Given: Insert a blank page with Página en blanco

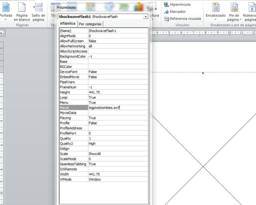Looking at the screenshot, I should [x=22, y=12].
